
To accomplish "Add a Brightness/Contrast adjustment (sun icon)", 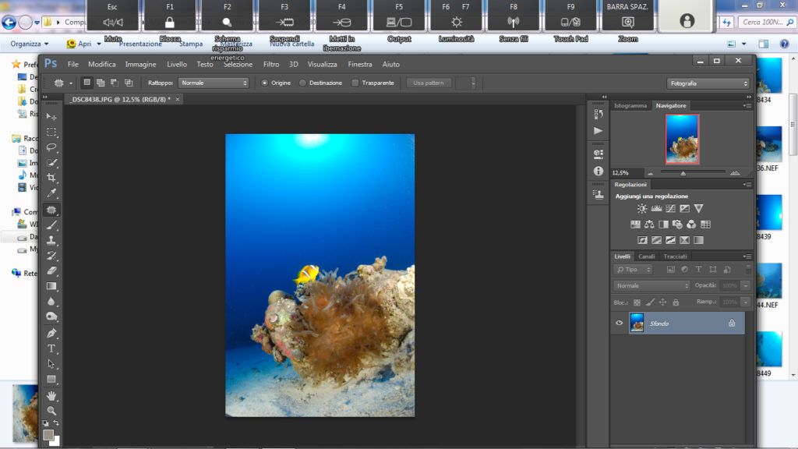I will [x=641, y=209].
